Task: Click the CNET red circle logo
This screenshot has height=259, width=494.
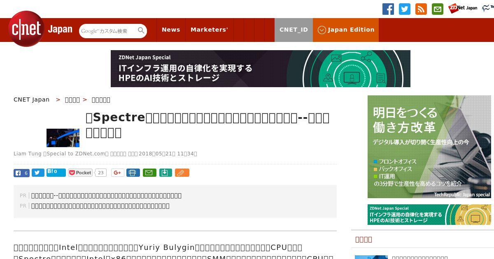Action: pos(26,29)
